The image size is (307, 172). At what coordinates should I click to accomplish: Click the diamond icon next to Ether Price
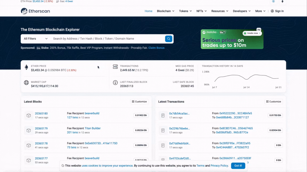point(26,67)
